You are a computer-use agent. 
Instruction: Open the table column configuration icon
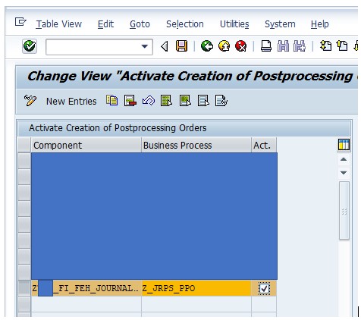click(x=344, y=145)
